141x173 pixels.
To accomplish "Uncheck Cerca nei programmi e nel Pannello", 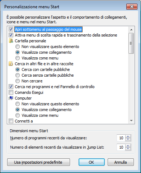I will [11, 87].
